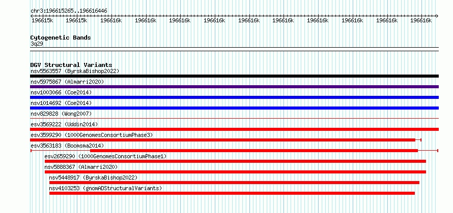Click the nsv5563557 (ByrskaBishop2022) label
The width and height of the screenshot is (453, 213).
pos(75,71)
